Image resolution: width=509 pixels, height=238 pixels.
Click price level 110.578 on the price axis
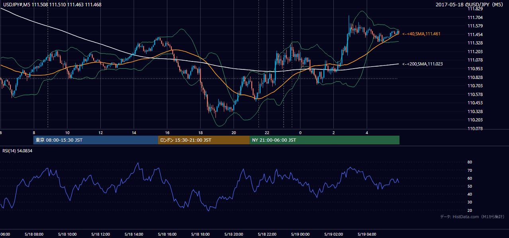pyautogui.click(x=475, y=94)
